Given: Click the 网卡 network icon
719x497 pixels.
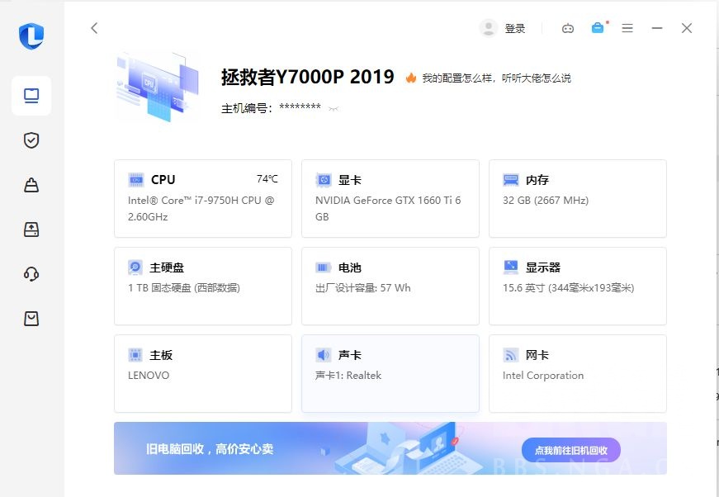Looking at the screenshot, I should coord(511,355).
